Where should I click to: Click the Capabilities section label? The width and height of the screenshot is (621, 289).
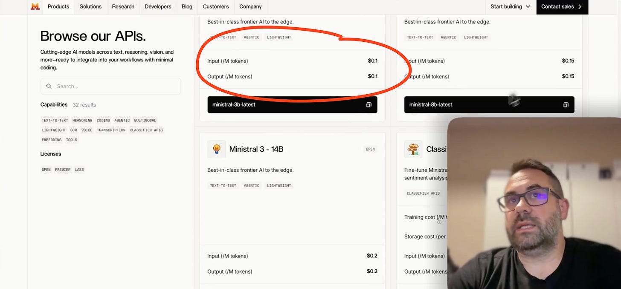point(54,104)
